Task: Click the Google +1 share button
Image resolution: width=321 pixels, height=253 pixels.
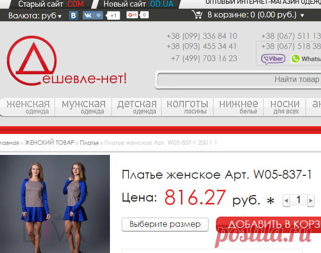Action: (x=132, y=15)
